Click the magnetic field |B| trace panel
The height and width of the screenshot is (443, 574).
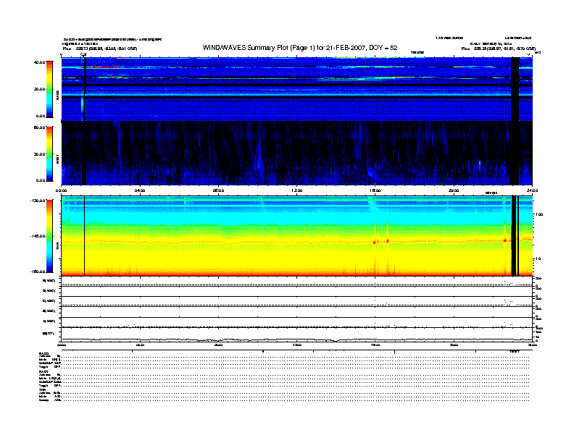click(296, 335)
